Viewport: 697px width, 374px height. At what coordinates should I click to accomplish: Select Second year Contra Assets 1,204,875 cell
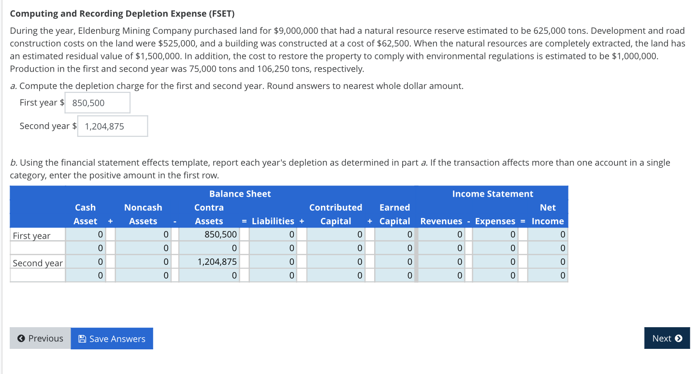209,262
